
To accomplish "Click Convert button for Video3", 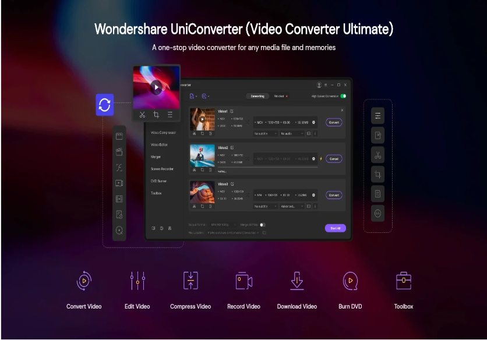I will [x=334, y=195].
